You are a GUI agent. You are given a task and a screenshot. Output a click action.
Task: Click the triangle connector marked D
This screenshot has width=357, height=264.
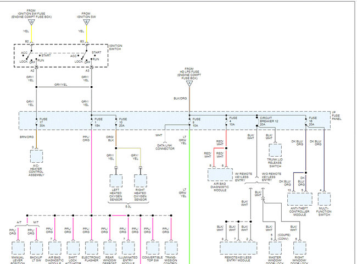point(31,22)
